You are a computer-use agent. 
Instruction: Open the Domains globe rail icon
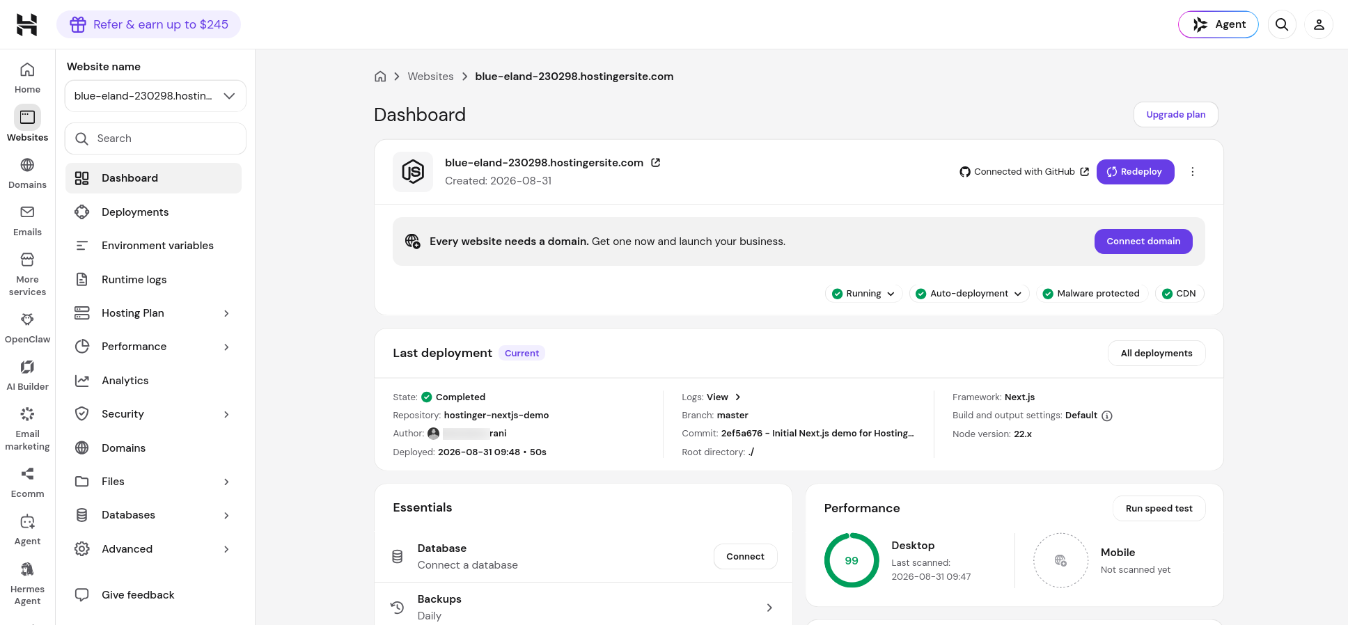click(x=27, y=165)
